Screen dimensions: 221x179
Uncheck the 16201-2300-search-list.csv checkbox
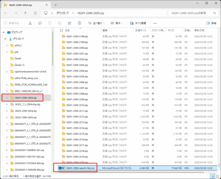[x=60, y=168]
